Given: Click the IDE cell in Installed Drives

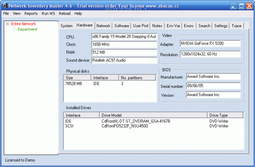Looking at the screenshot, I should tap(68, 121).
